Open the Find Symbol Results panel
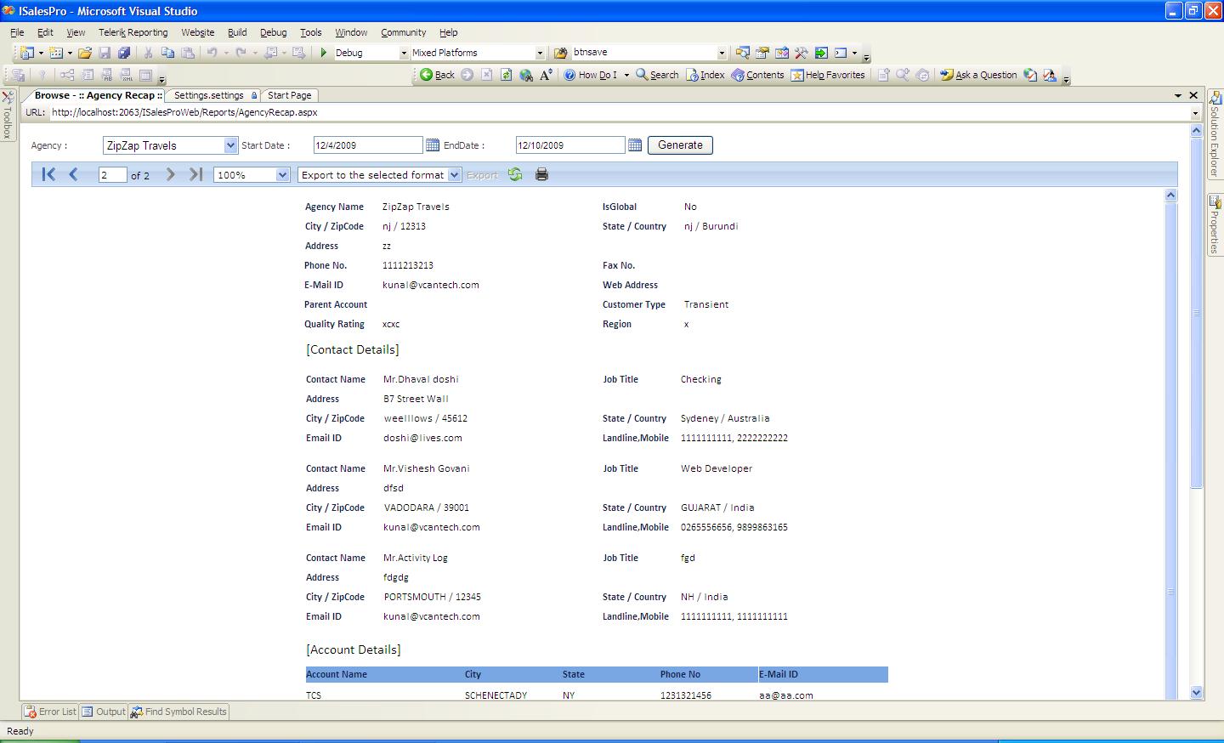Viewport: 1224px width, 743px height. click(178, 712)
